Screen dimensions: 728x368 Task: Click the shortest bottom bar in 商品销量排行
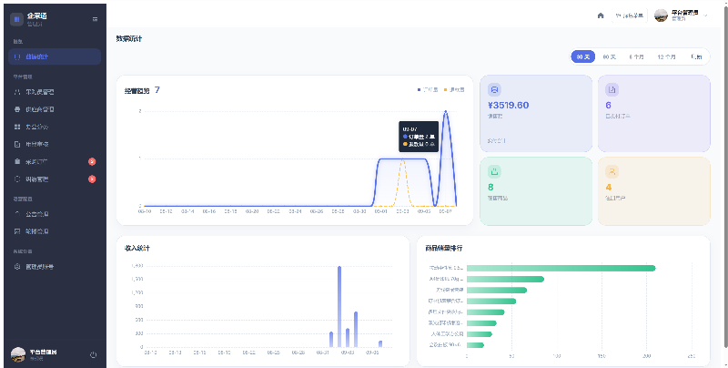point(475,345)
